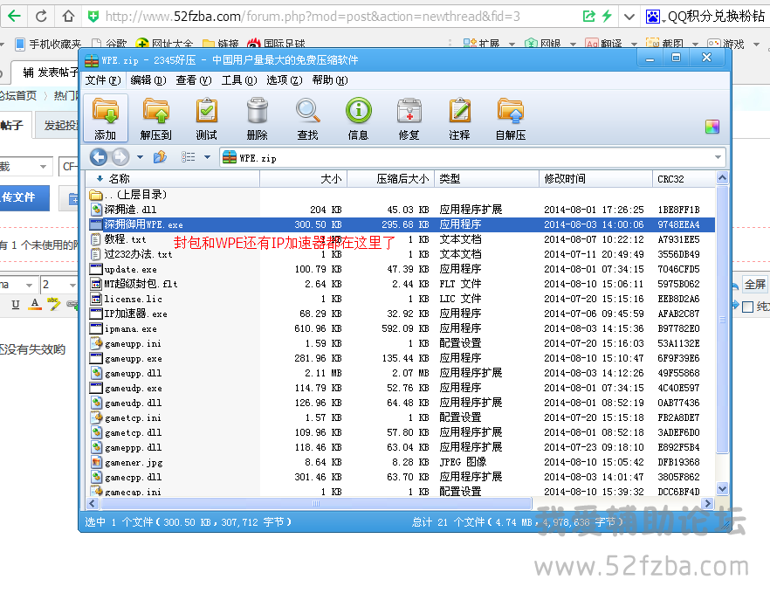Image resolution: width=770 pixels, height=600 pixels.
Task: Click the underline U formatting icon
Action: [x=15, y=304]
